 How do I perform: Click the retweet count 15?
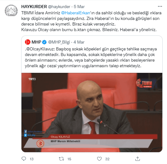tap(69, 159)
